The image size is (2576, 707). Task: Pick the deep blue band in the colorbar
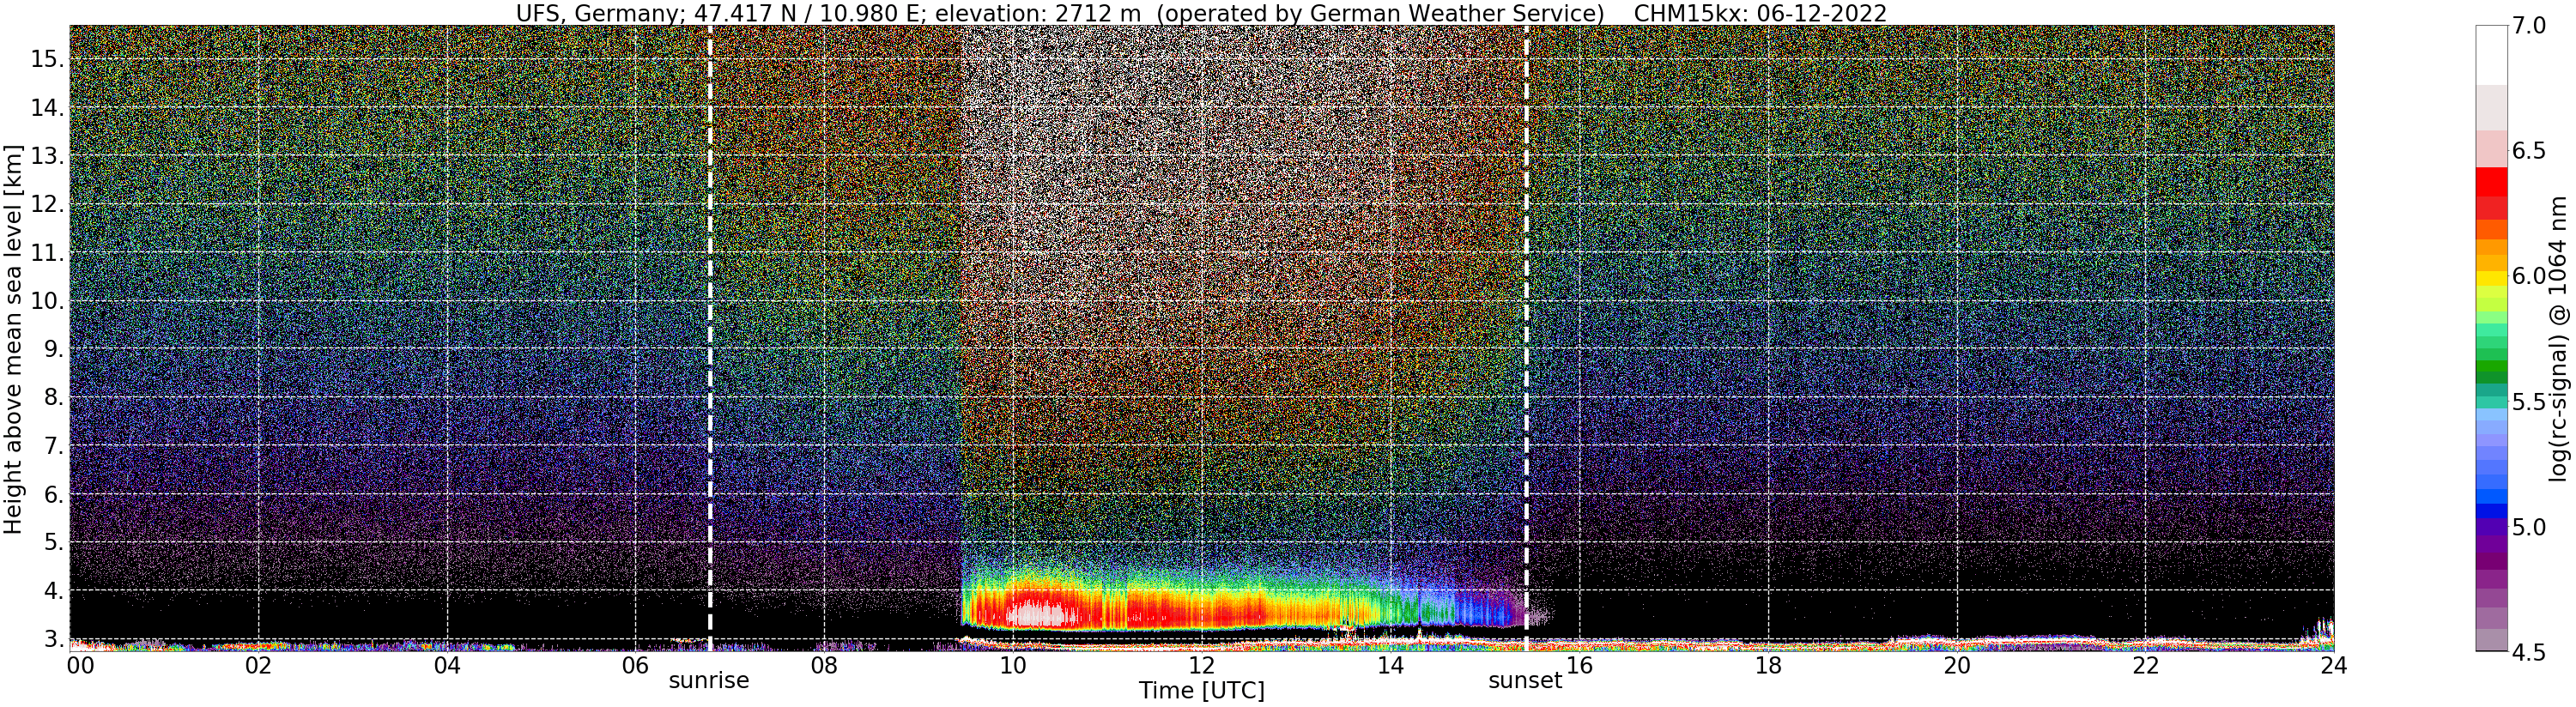[x=2491, y=510]
